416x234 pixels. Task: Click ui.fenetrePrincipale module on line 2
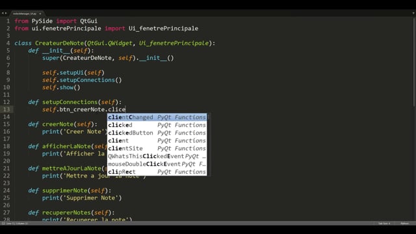click(66, 29)
